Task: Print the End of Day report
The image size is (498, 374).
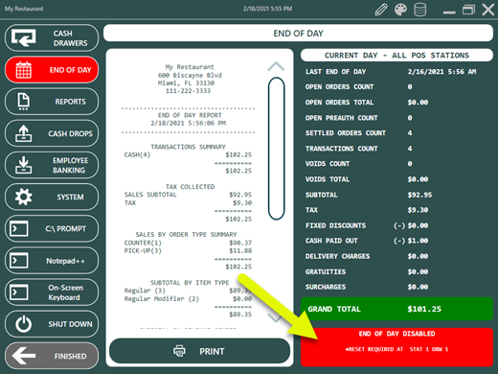Action: point(199,351)
